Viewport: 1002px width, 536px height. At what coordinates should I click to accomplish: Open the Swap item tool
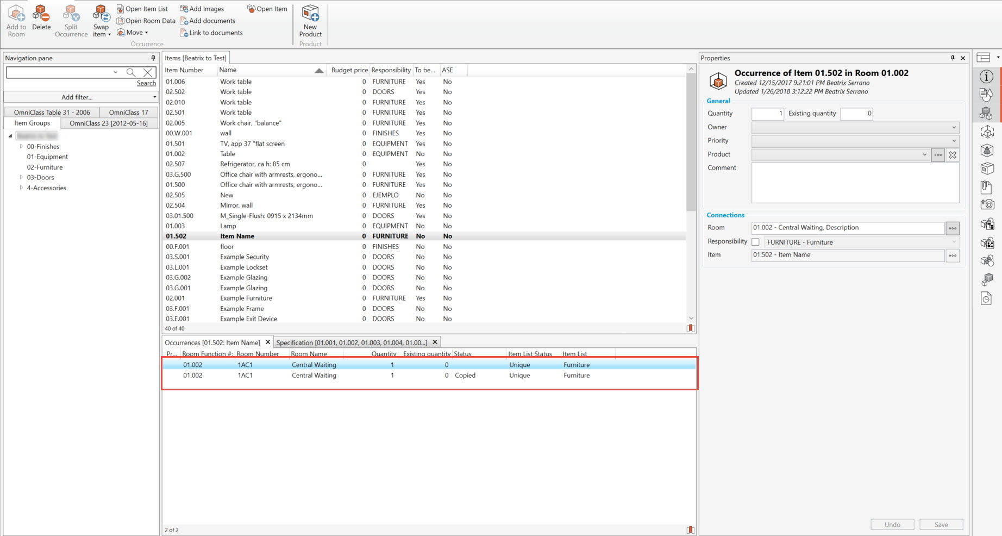click(101, 14)
